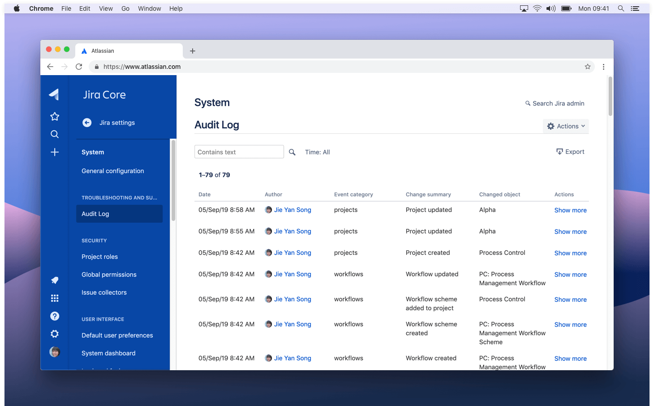Run search with the magnifier beside the filter box

coord(292,152)
